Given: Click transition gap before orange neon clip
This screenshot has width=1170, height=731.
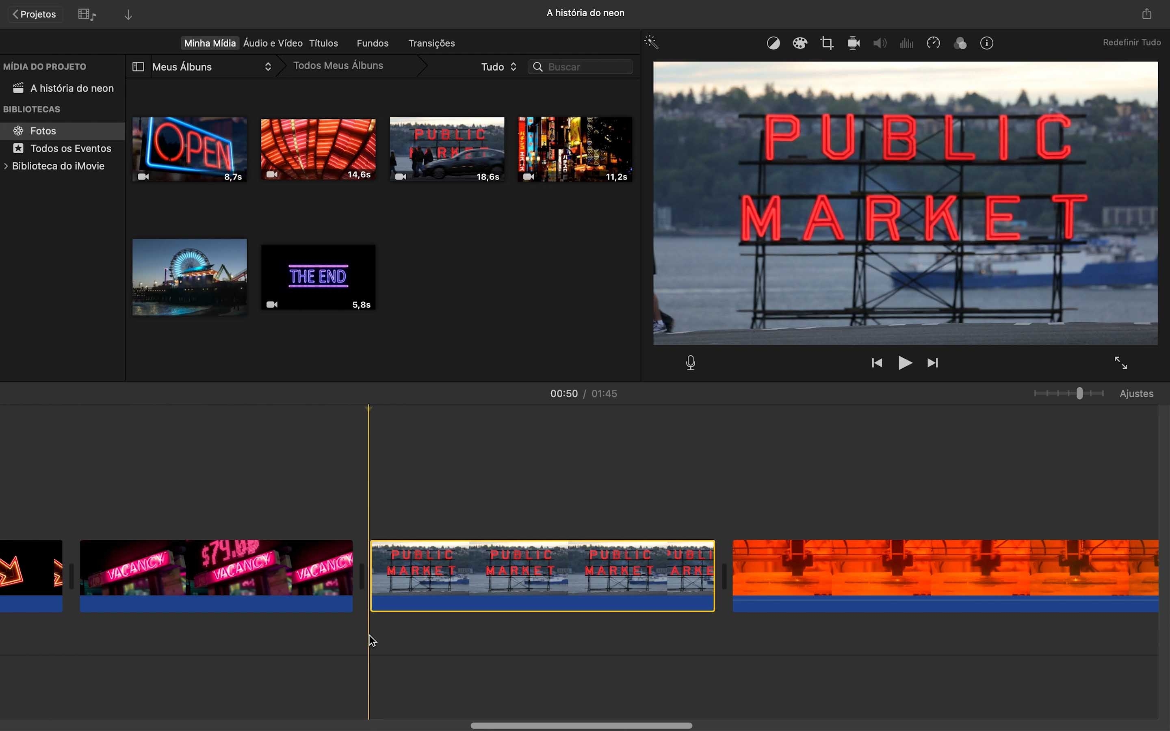Looking at the screenshot, I should pos(724,576).
